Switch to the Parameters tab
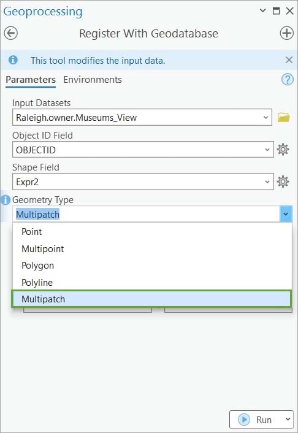Image resolution: width=298 pixels, height=433 pixels. [x=31, y=80]
